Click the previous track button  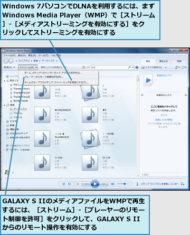87,184
